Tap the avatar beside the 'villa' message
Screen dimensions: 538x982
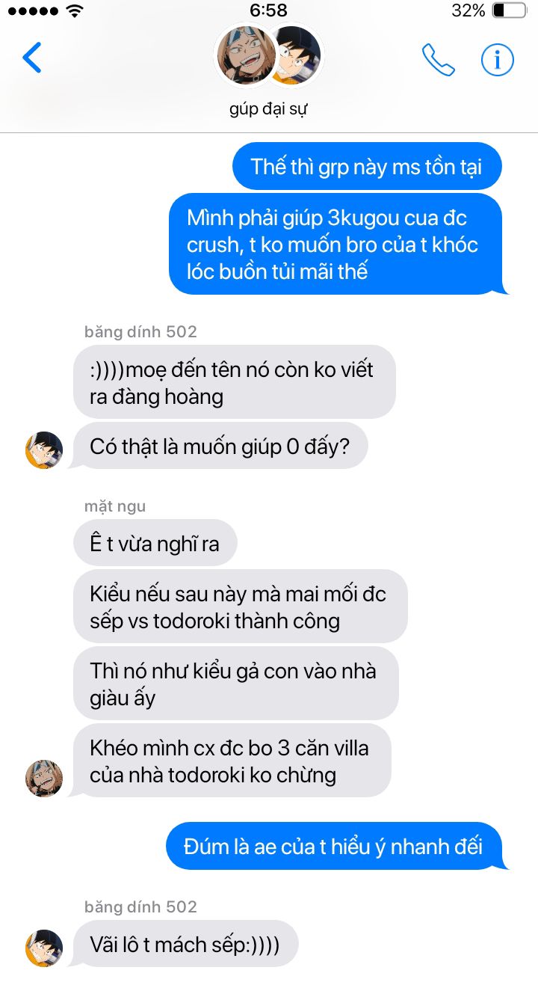click(44, 779)
